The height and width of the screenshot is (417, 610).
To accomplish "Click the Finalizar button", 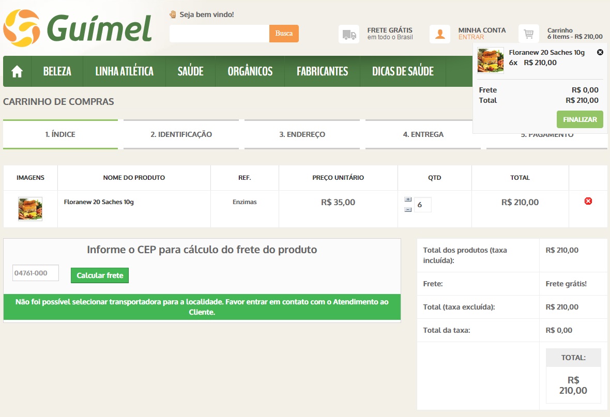I will pos(580,119).
